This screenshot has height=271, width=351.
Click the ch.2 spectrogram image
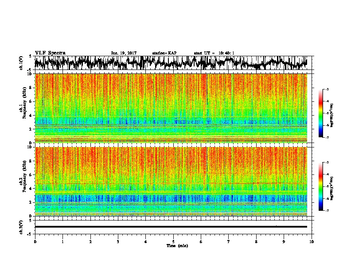click(x=171, y=182)
